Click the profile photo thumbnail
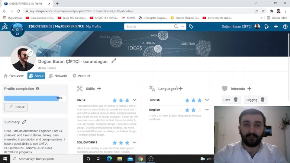Viewport: 290px width, 163px height. pos(23,59)
